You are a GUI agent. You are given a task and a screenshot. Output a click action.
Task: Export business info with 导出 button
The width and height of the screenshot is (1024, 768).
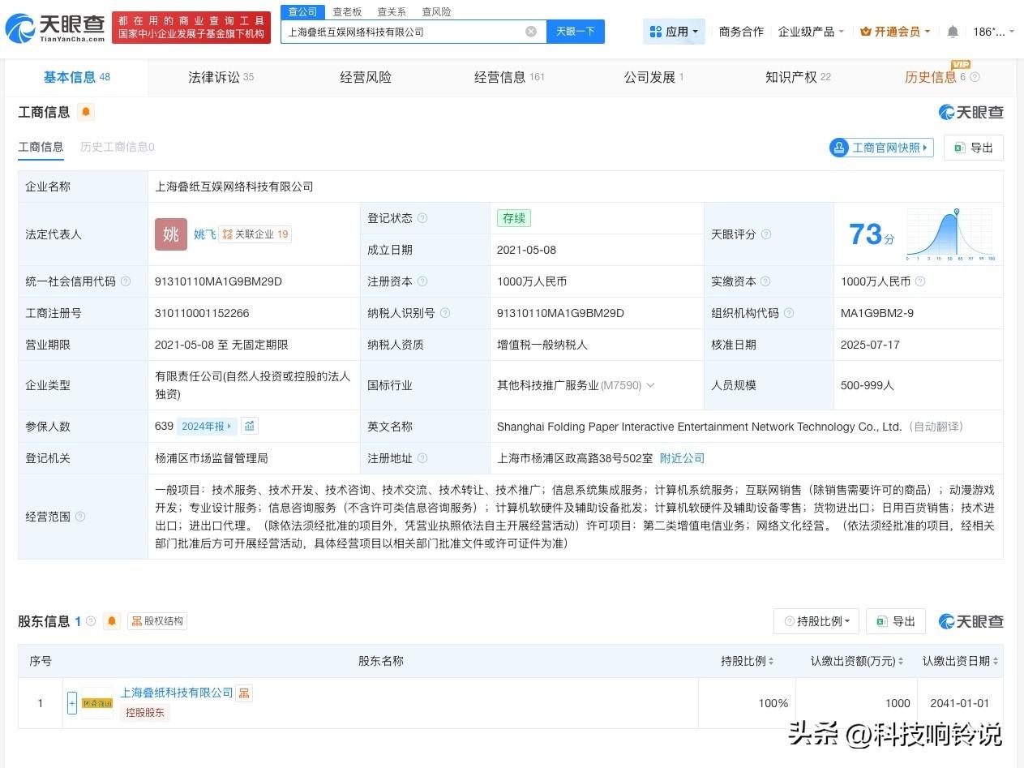[x=974, y=148]
